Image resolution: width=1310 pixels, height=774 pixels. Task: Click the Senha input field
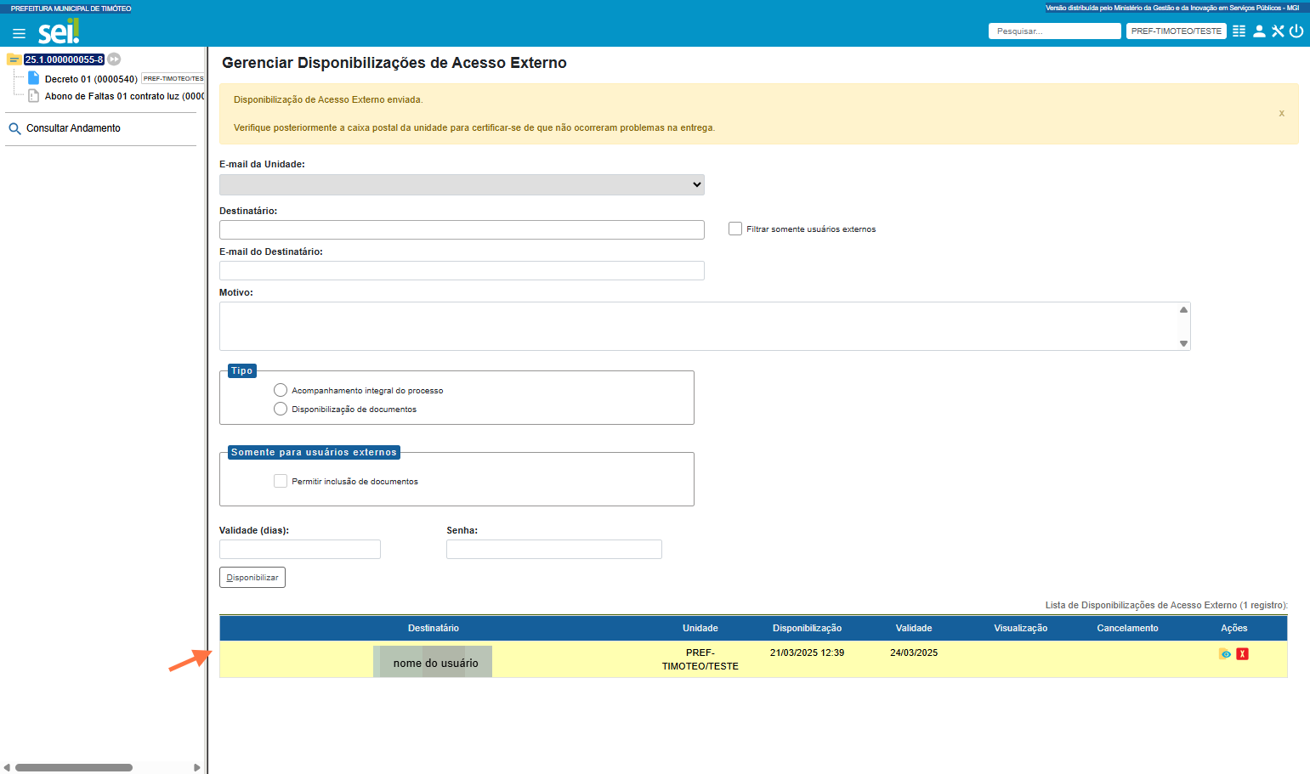pyautogui.click(x=554, y=549)
